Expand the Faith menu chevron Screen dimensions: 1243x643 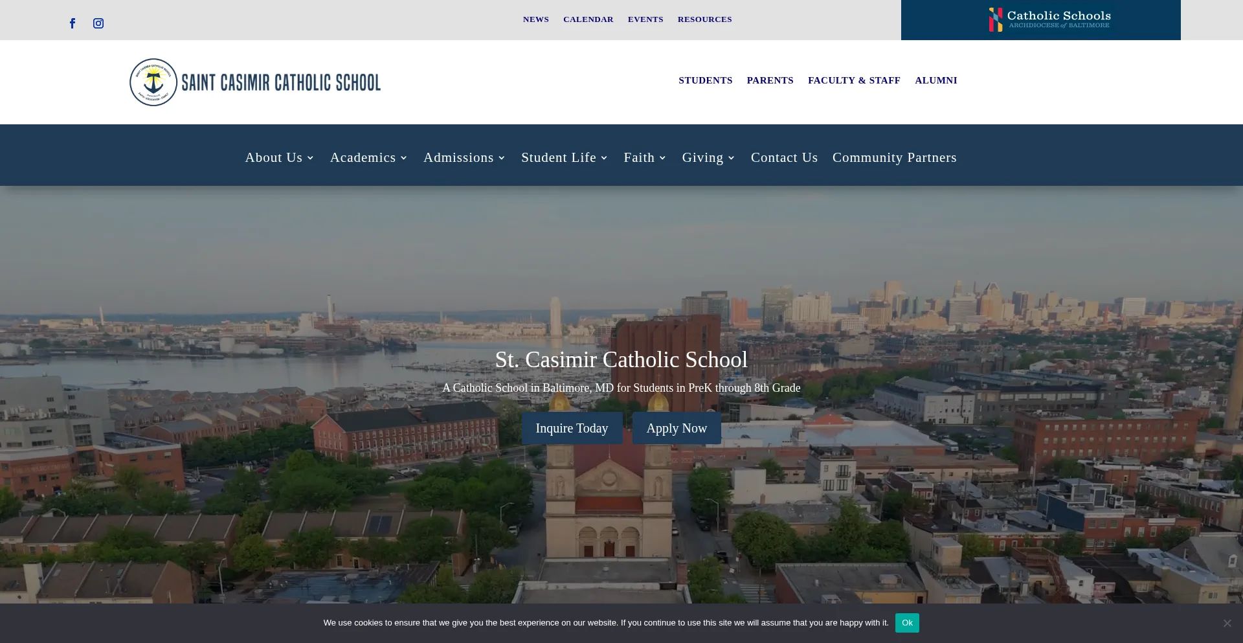point(662,158)
